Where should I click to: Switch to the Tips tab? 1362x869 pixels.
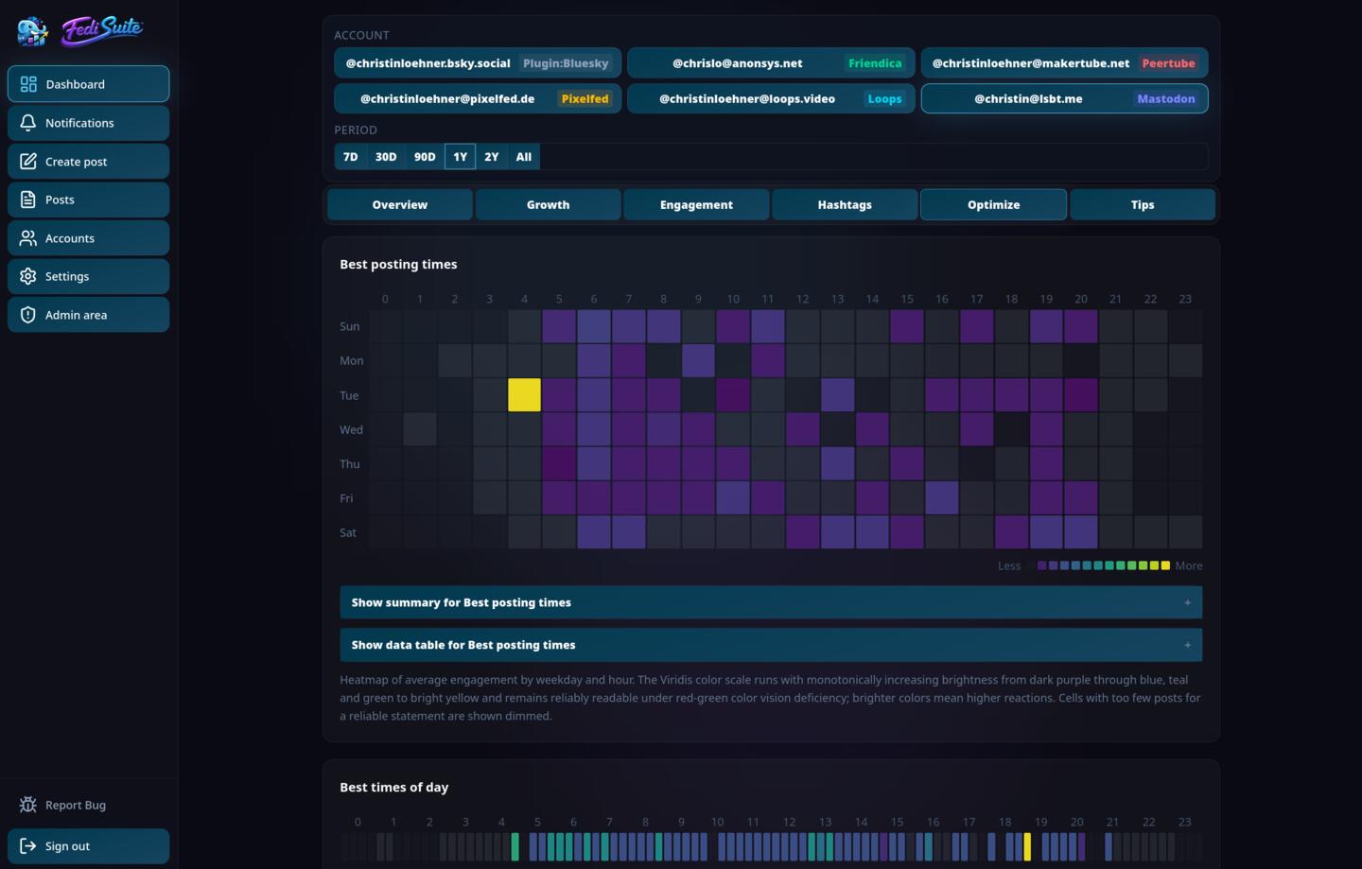click(1143, 204)
